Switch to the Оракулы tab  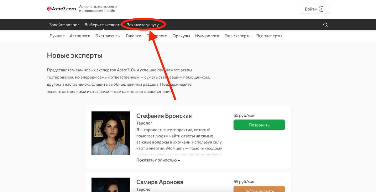tap(181, 36)
